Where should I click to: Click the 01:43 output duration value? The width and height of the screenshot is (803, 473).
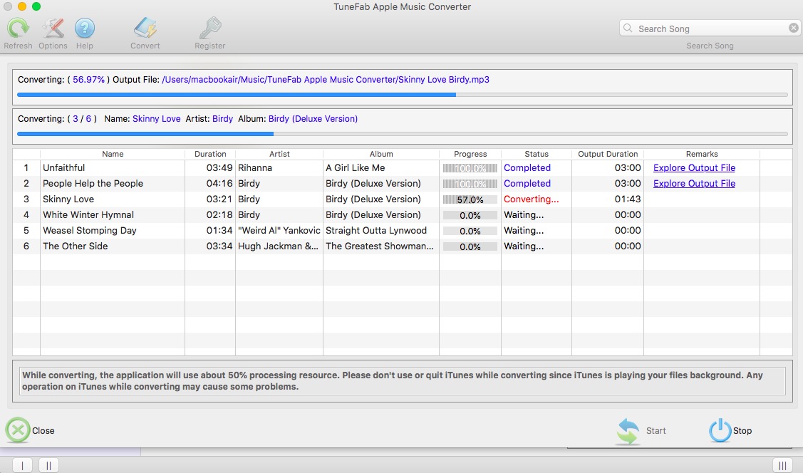pyautogui.click(x=627, y=199)
